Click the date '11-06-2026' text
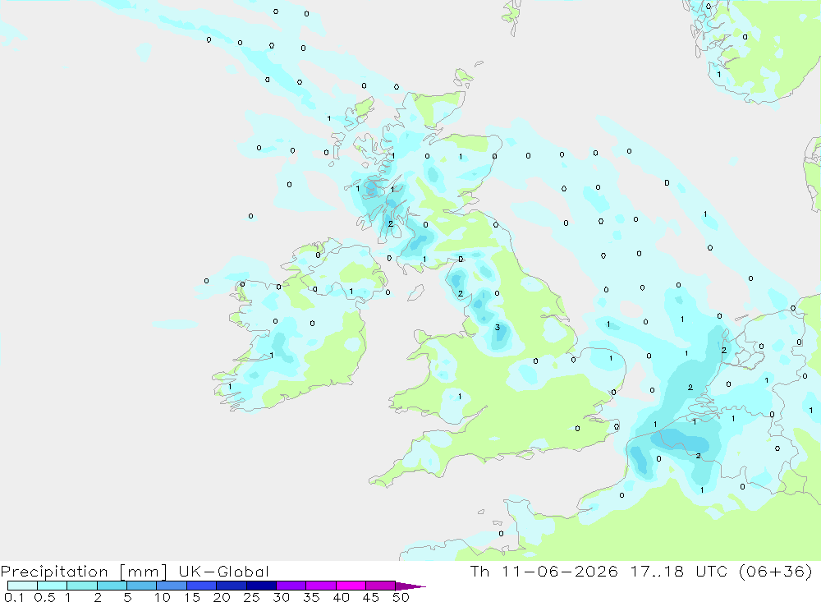The image size is (821, 602). pyautogui.click(x=560, y=571)
